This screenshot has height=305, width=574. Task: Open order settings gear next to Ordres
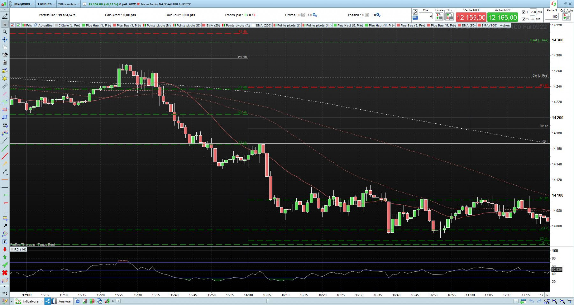[x=315, y=15]
